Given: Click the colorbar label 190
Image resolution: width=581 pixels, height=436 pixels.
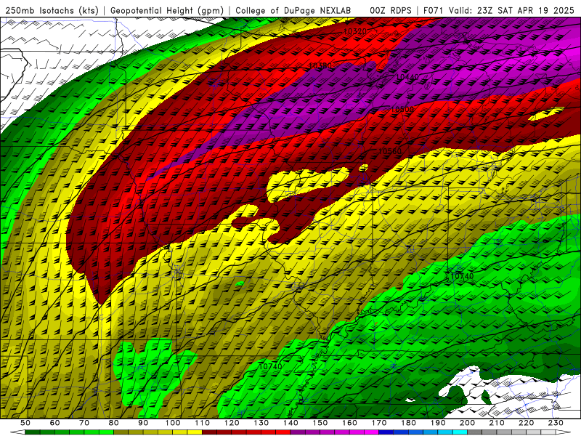Looking at the screenshot, I should tap(438, 423).
